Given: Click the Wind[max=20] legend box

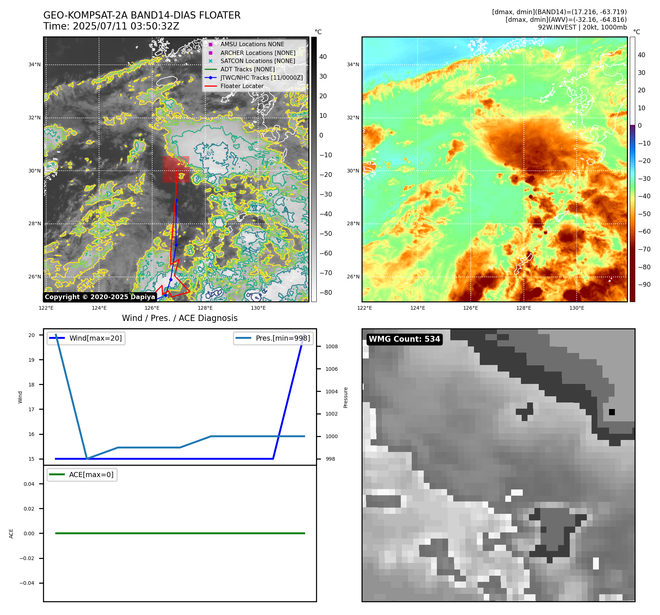Looking at the screenshot, I should [86, 338].
